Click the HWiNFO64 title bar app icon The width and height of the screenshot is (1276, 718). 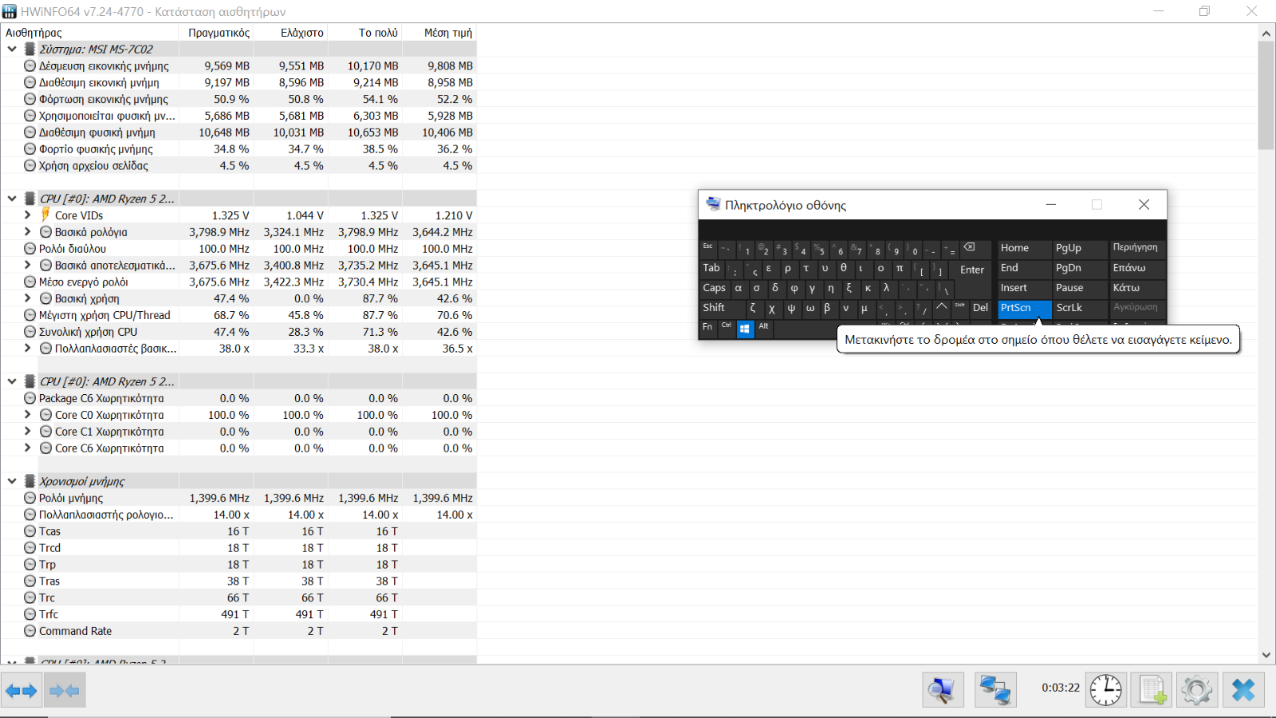(x=10, y=11)
